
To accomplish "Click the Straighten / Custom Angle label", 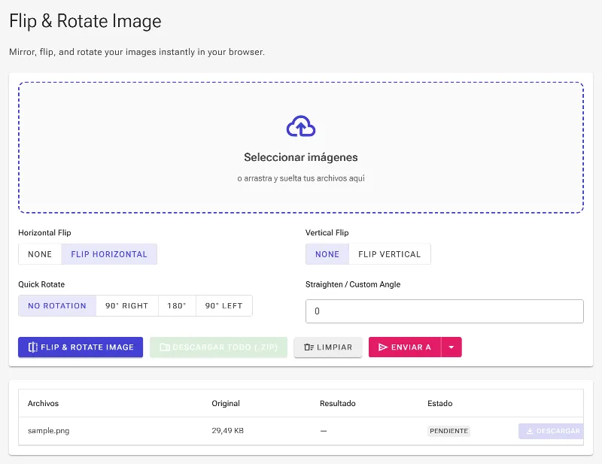I will coord(353,284).
